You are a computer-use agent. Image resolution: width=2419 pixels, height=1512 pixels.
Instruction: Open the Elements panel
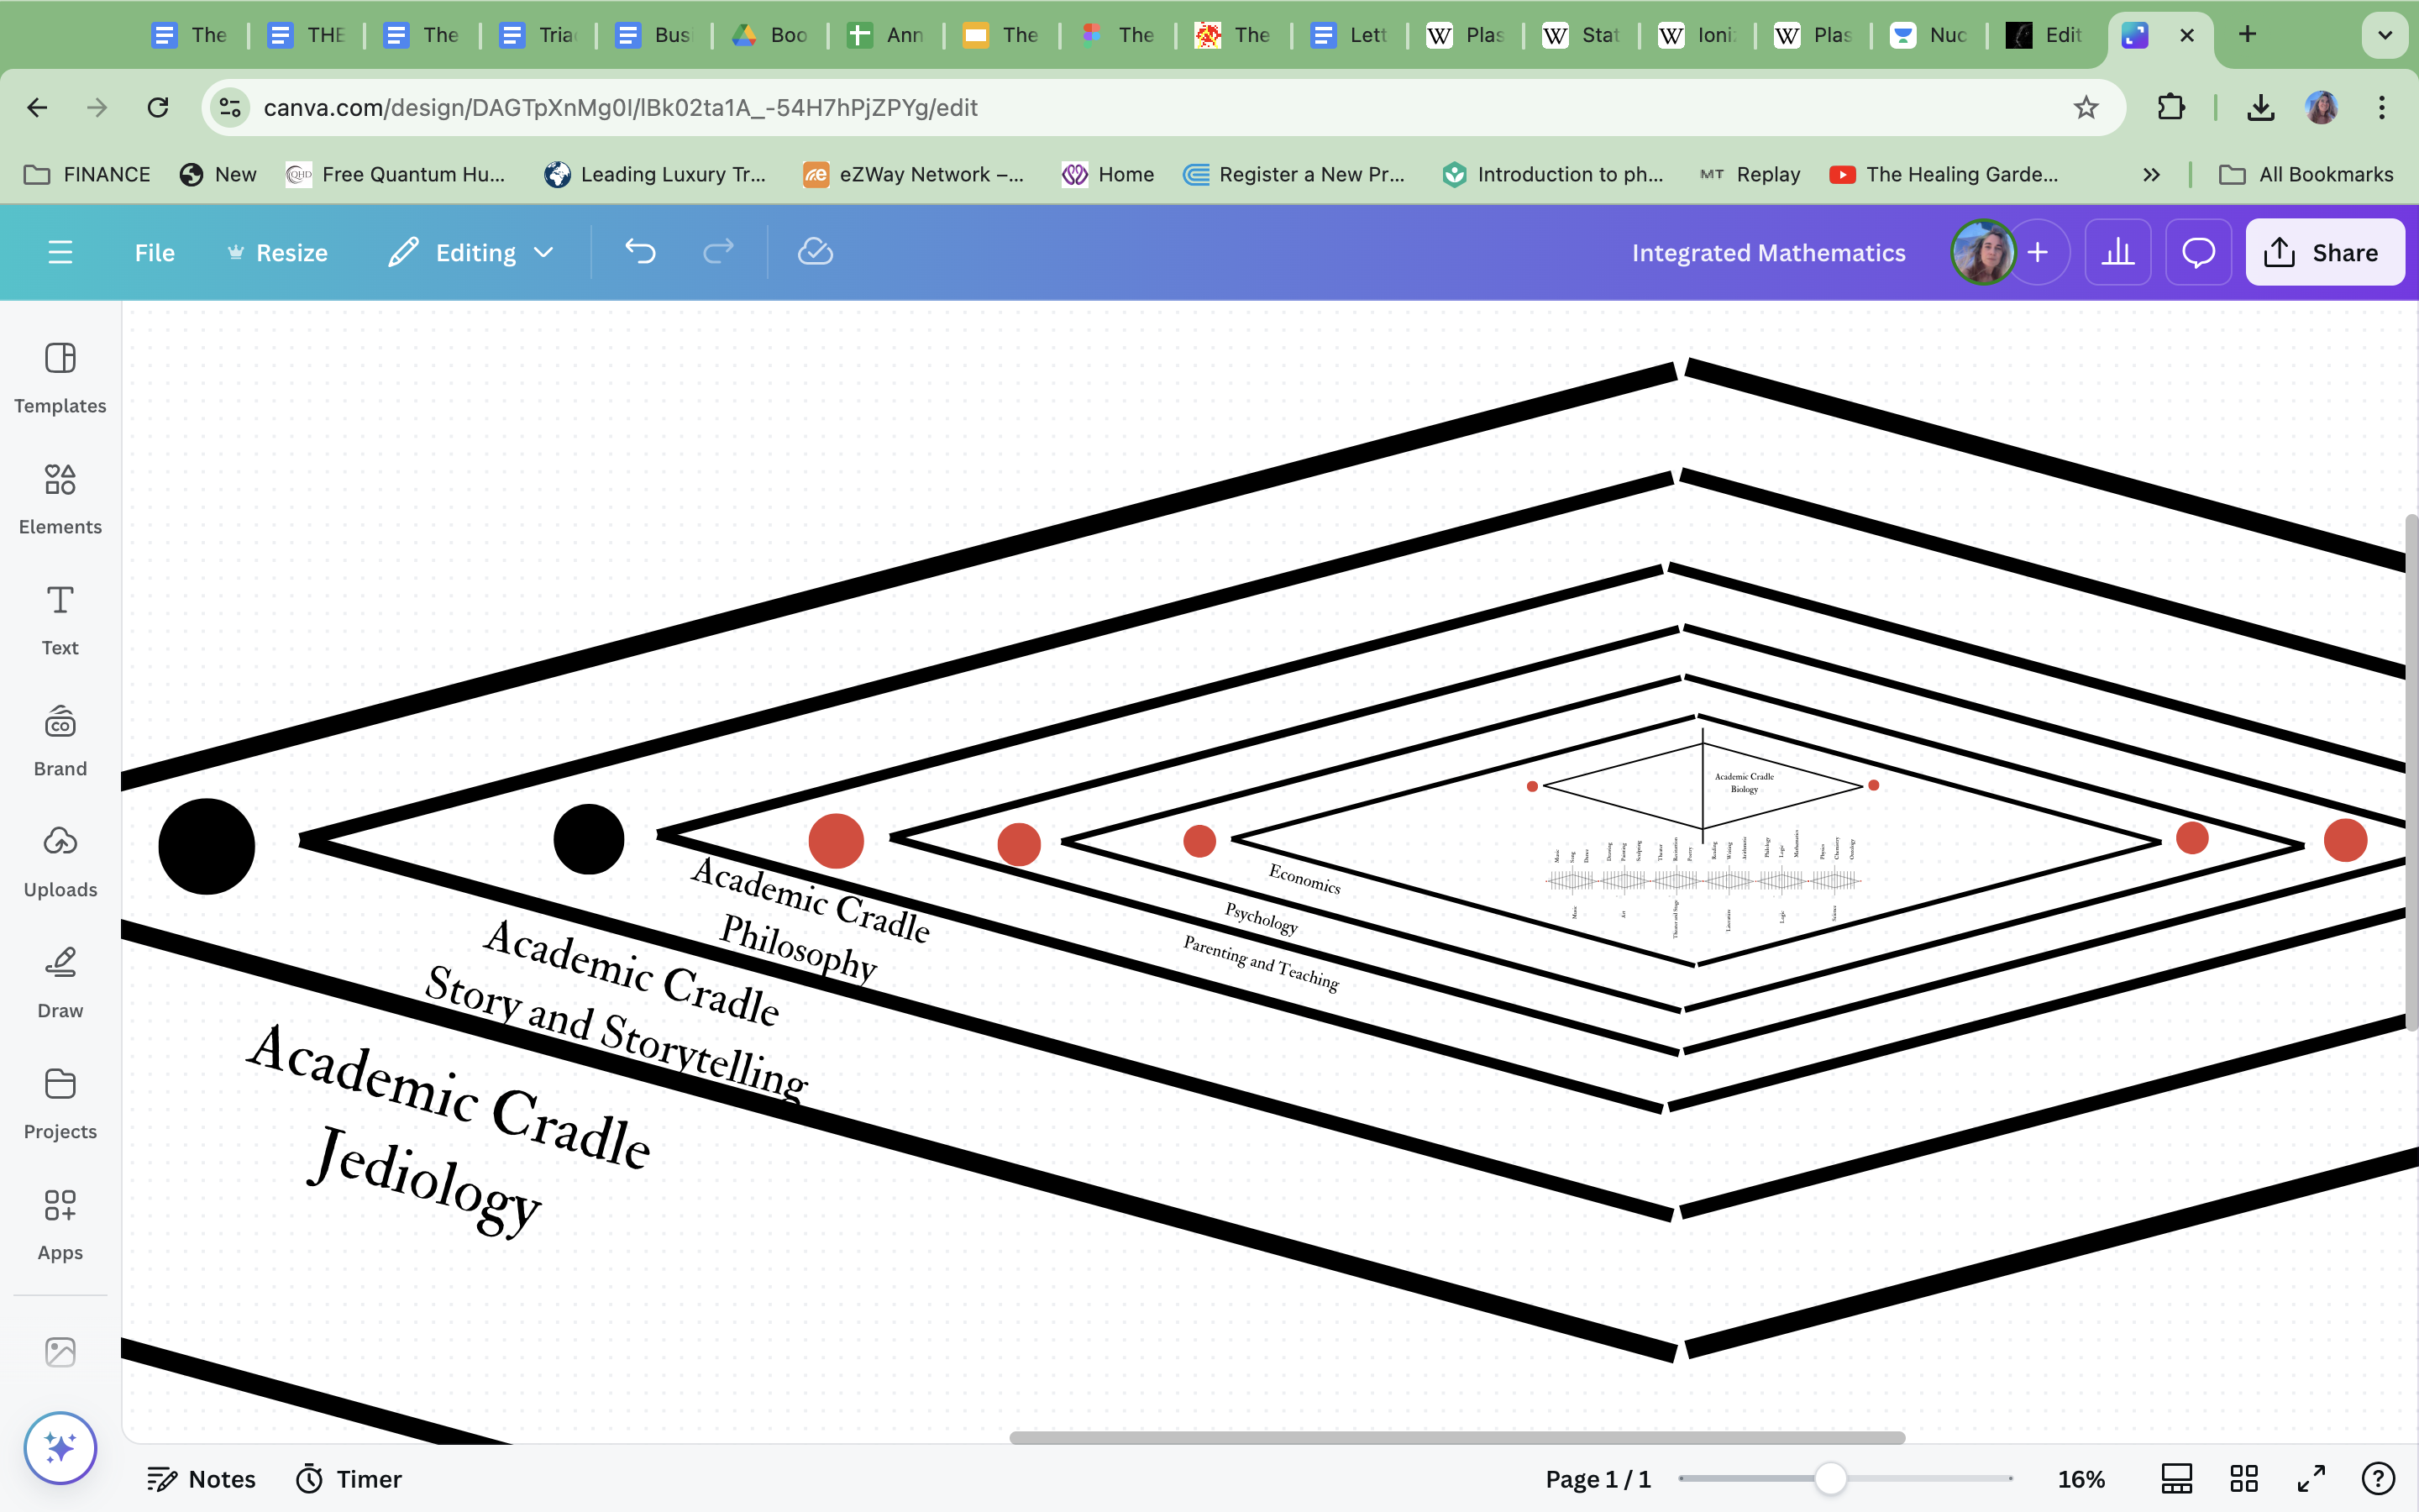[60, 498]
